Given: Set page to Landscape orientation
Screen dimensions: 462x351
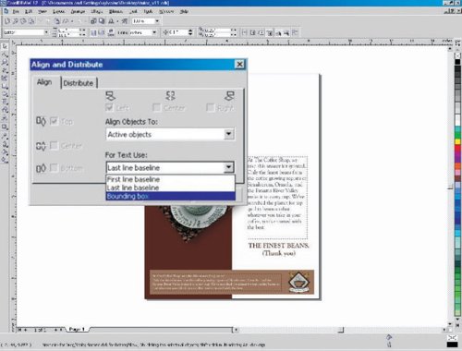Looking at the screenshot, I should click(101, 32).
